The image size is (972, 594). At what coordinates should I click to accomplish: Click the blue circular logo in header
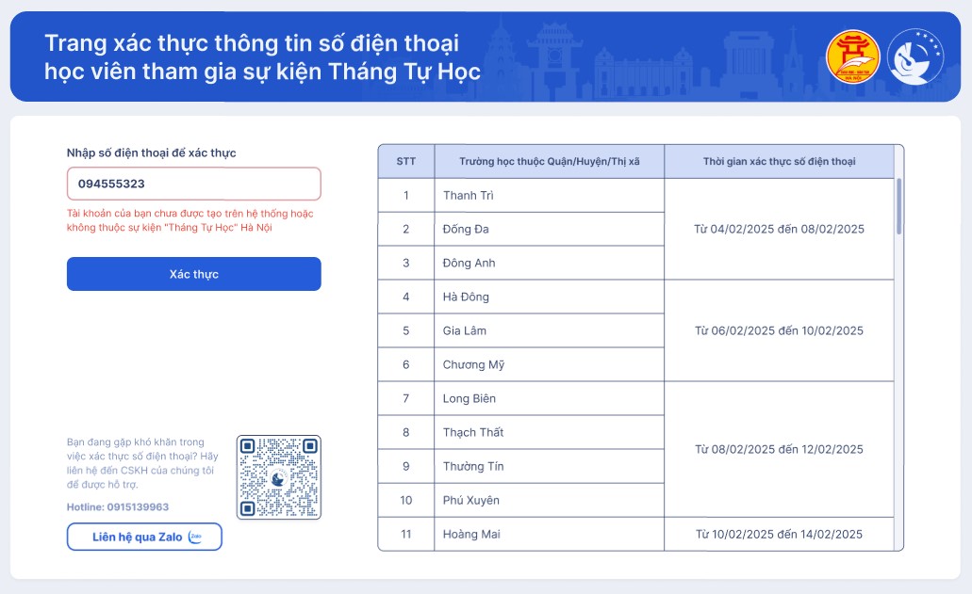tap(914, 56)
